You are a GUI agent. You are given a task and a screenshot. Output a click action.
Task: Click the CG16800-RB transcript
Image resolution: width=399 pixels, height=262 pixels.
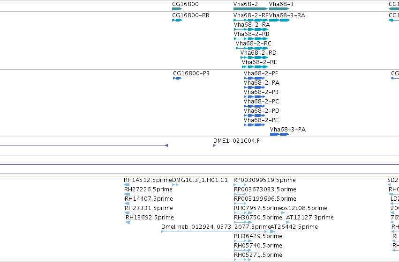pyautogui.click(x=177, y=20)
